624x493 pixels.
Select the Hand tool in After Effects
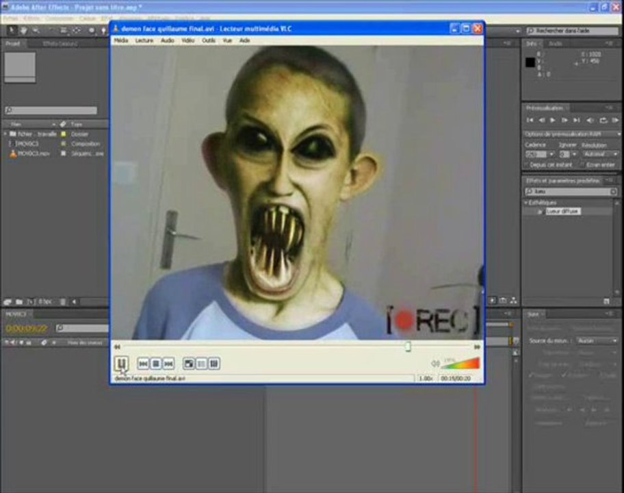point(23,30)
